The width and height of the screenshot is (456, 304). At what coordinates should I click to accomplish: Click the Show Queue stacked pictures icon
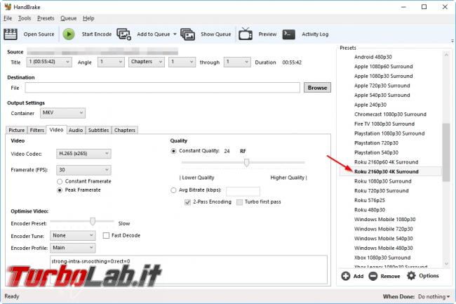[x=187, y=34]
